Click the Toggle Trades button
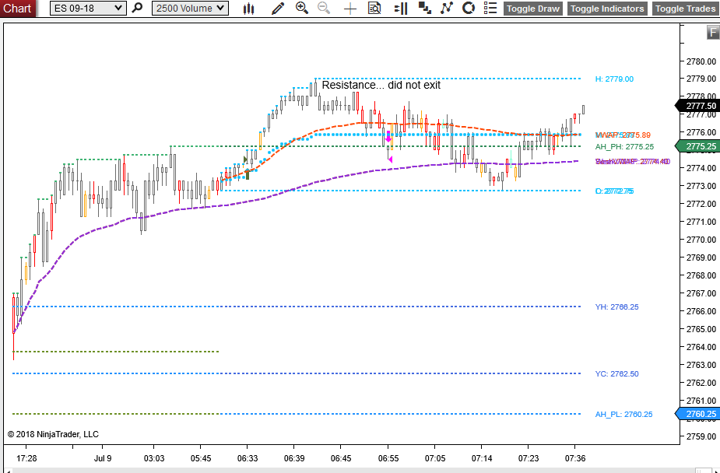The image size is (720, 473). click(x=686, y=9)
